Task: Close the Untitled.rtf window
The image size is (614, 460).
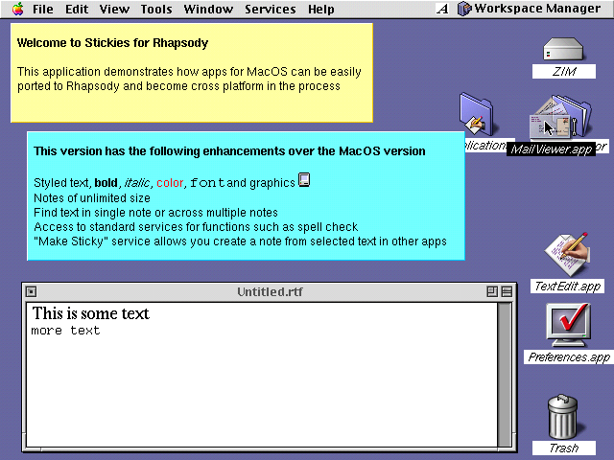Action: [x=31, y=291]
